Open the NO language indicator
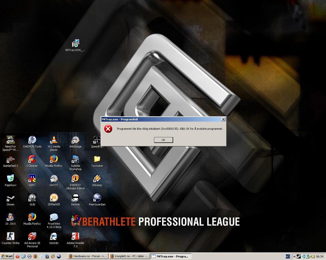Viewport: 326px width, 260px height. [288, 256]
